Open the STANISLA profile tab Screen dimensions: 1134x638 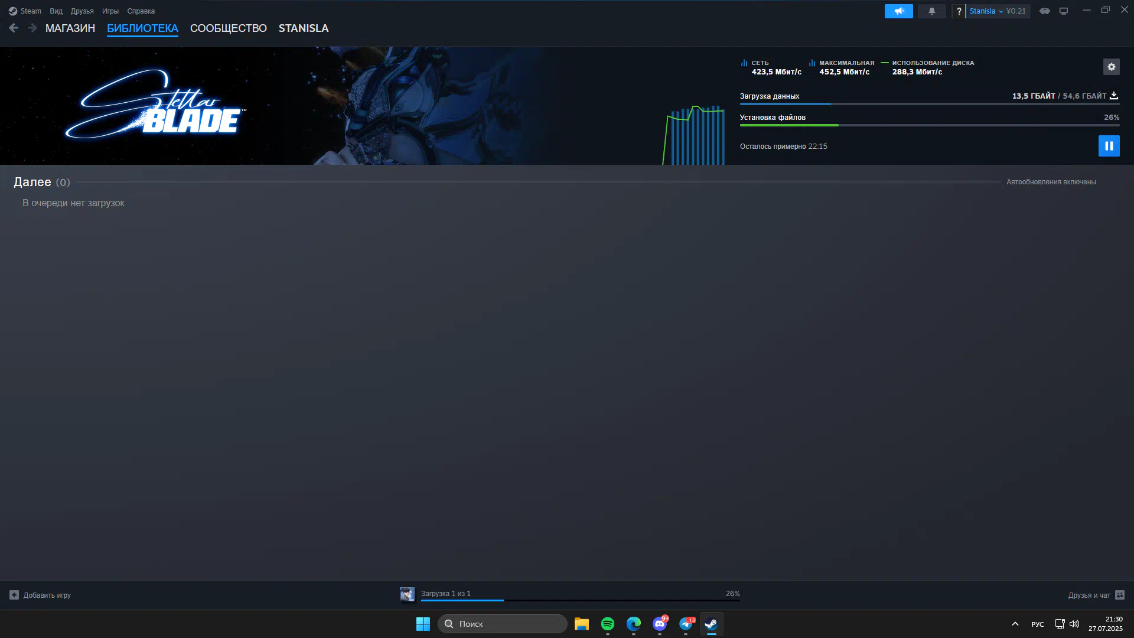pos(304,28)
